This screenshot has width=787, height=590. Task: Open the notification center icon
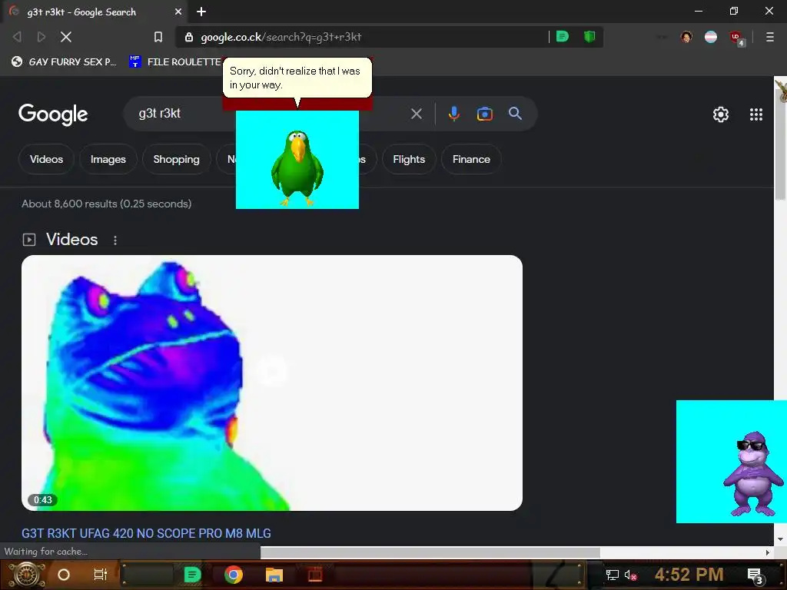click(x=755, y=576)
